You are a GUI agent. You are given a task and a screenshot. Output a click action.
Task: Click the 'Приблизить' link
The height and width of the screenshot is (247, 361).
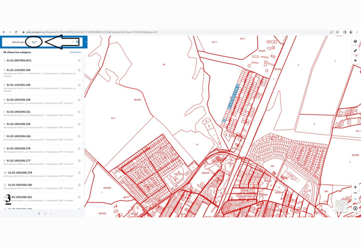tap(75, 52)
